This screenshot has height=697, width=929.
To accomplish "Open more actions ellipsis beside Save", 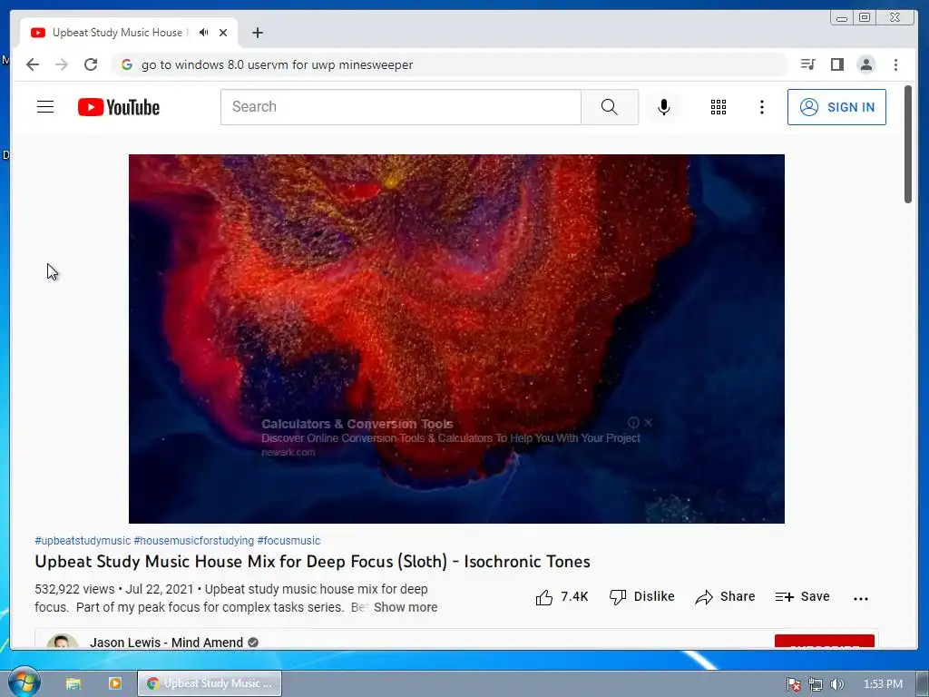I will tap(861, 599).
